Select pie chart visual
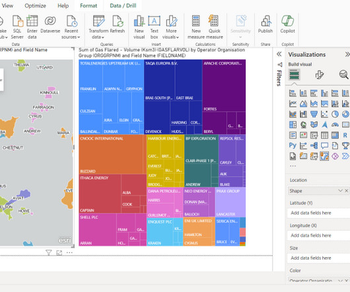Screen dimensions: 350x292 tap(335, 114)
